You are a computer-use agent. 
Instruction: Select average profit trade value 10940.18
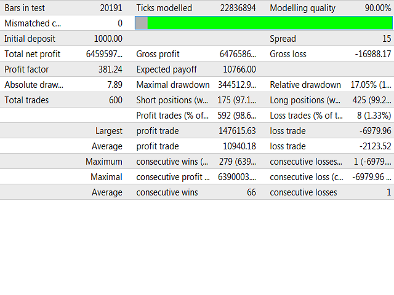(239, 146)
